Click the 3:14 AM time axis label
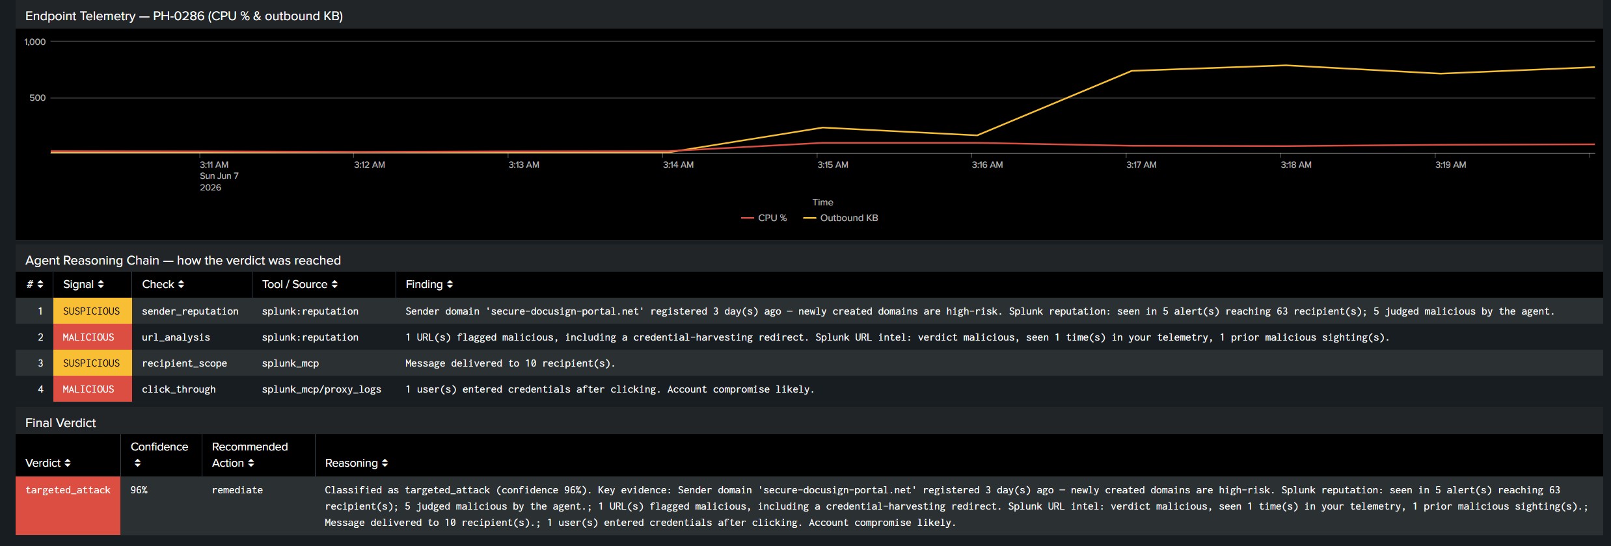Viewport: 1611px width, 546px height. [x=678, y=164]
